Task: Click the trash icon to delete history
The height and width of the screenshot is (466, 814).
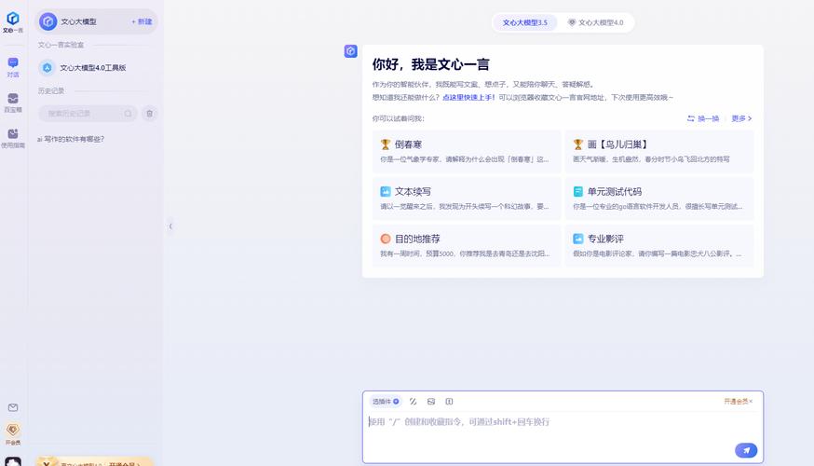Action: point(150,114)
